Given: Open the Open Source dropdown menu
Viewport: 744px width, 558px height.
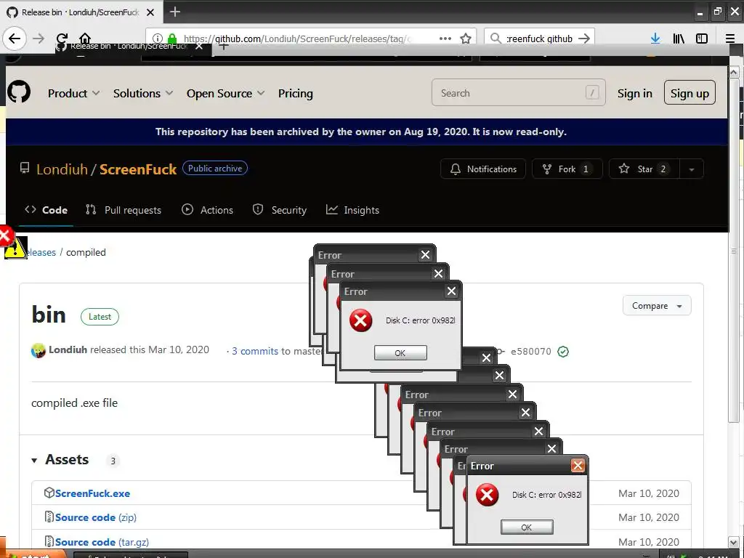Looking at the screenshot, I should [225, 94].
